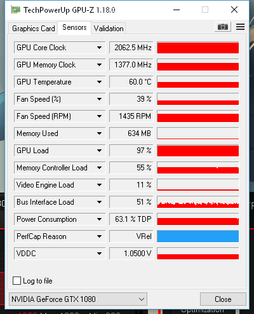Expand the Memory Used dropdown arrow
The image size is (254, 314).
tap(99, 133)
